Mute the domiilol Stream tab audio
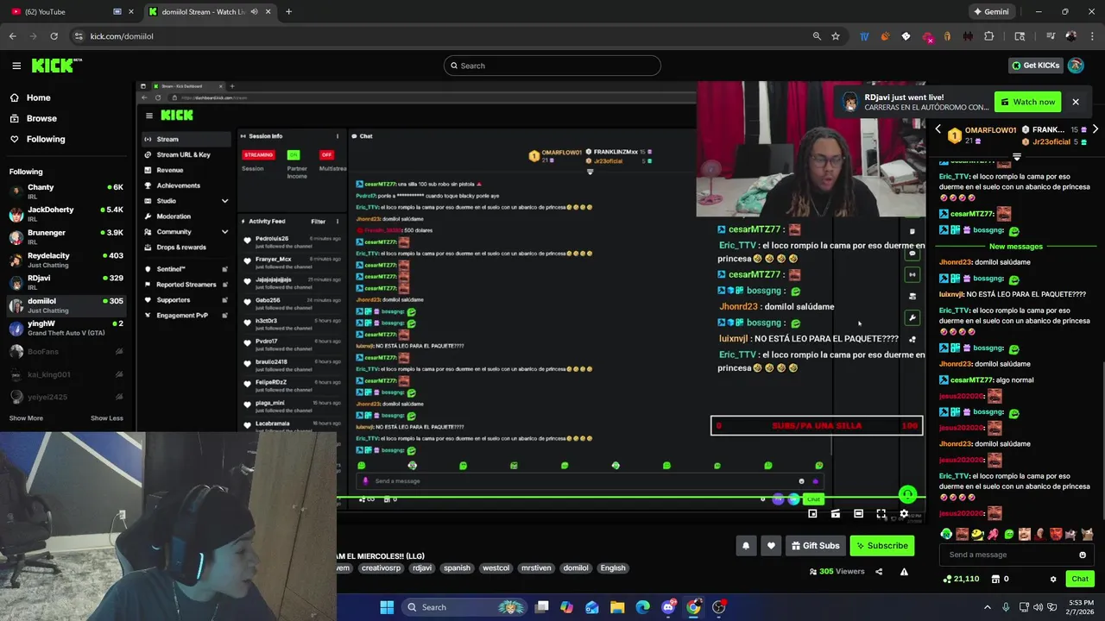Image resolution: width=1105 pixels, height=621 pixels. 254,11
